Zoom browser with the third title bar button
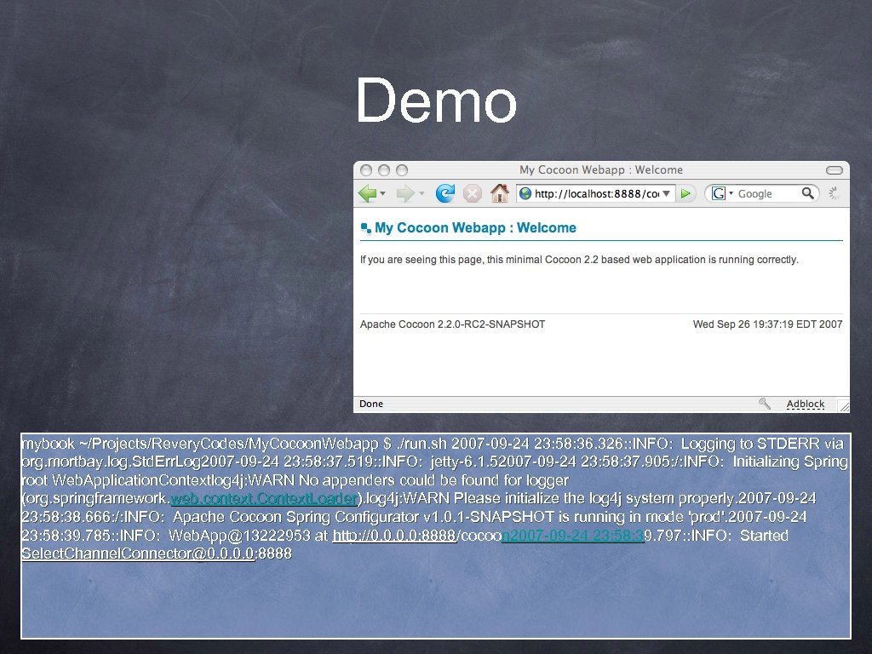The height and width of the screenshot is (654, 872). [x=402, y=170]
